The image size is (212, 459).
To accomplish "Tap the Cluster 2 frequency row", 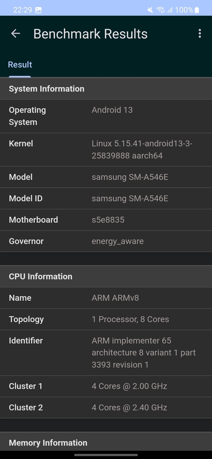I will pyautogui.click(x=106, y=408).
